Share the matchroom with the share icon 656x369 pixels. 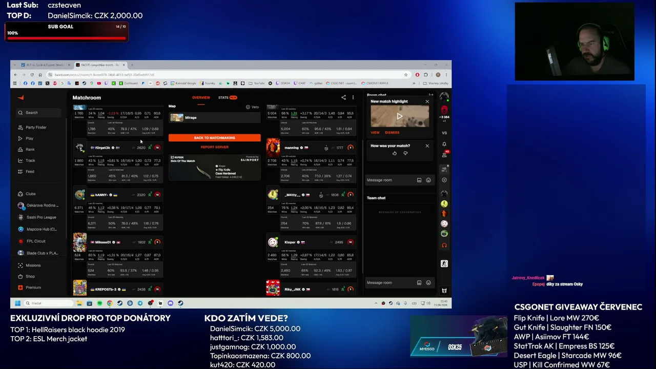click(343, 97)
